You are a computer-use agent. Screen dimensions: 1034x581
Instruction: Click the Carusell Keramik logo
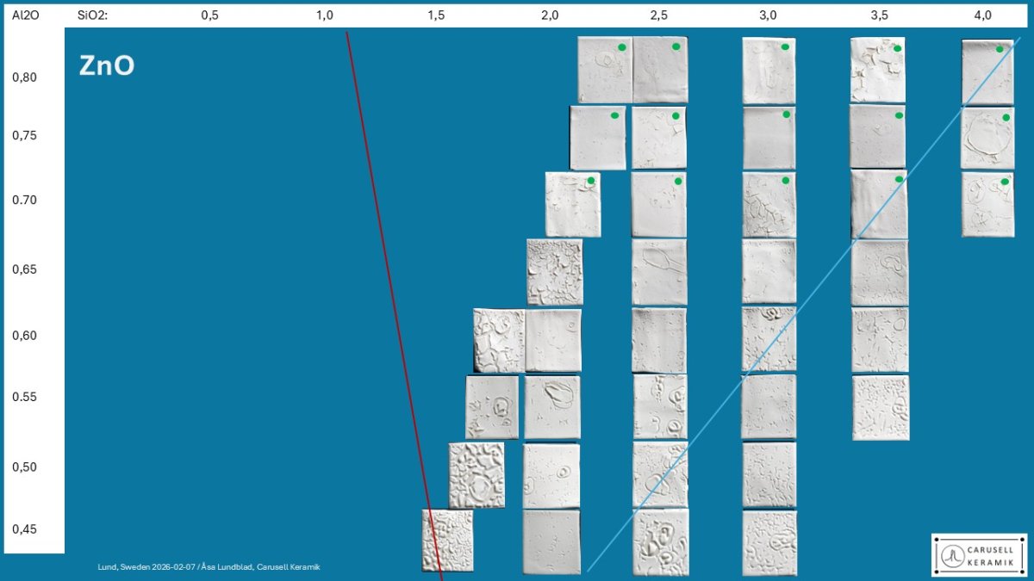[x=979, y=555]
